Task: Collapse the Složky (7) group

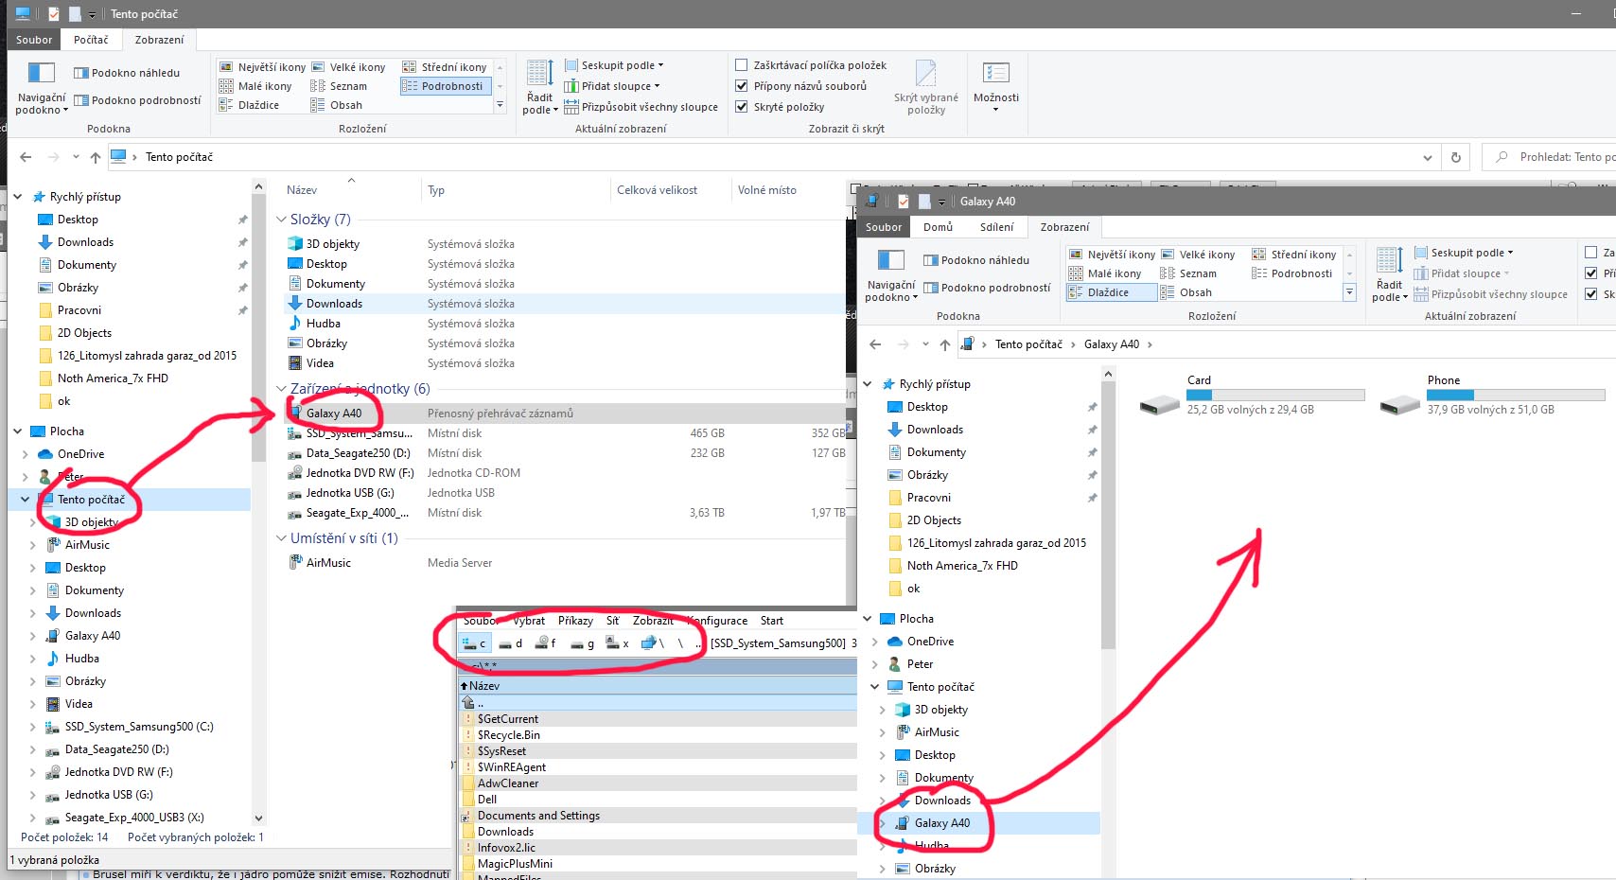Action: [281, 220]
